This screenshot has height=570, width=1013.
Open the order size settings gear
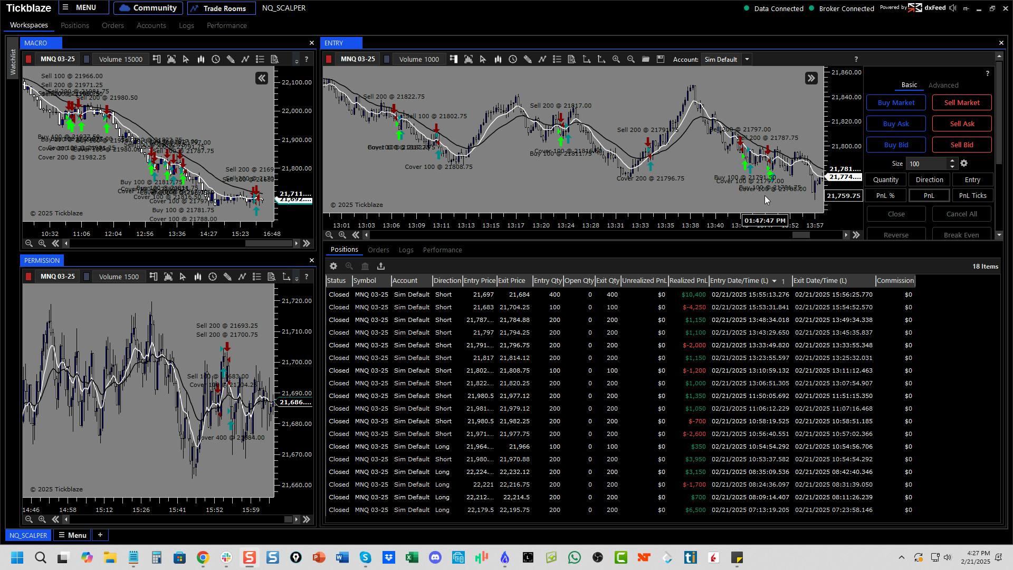coord(964,164)
